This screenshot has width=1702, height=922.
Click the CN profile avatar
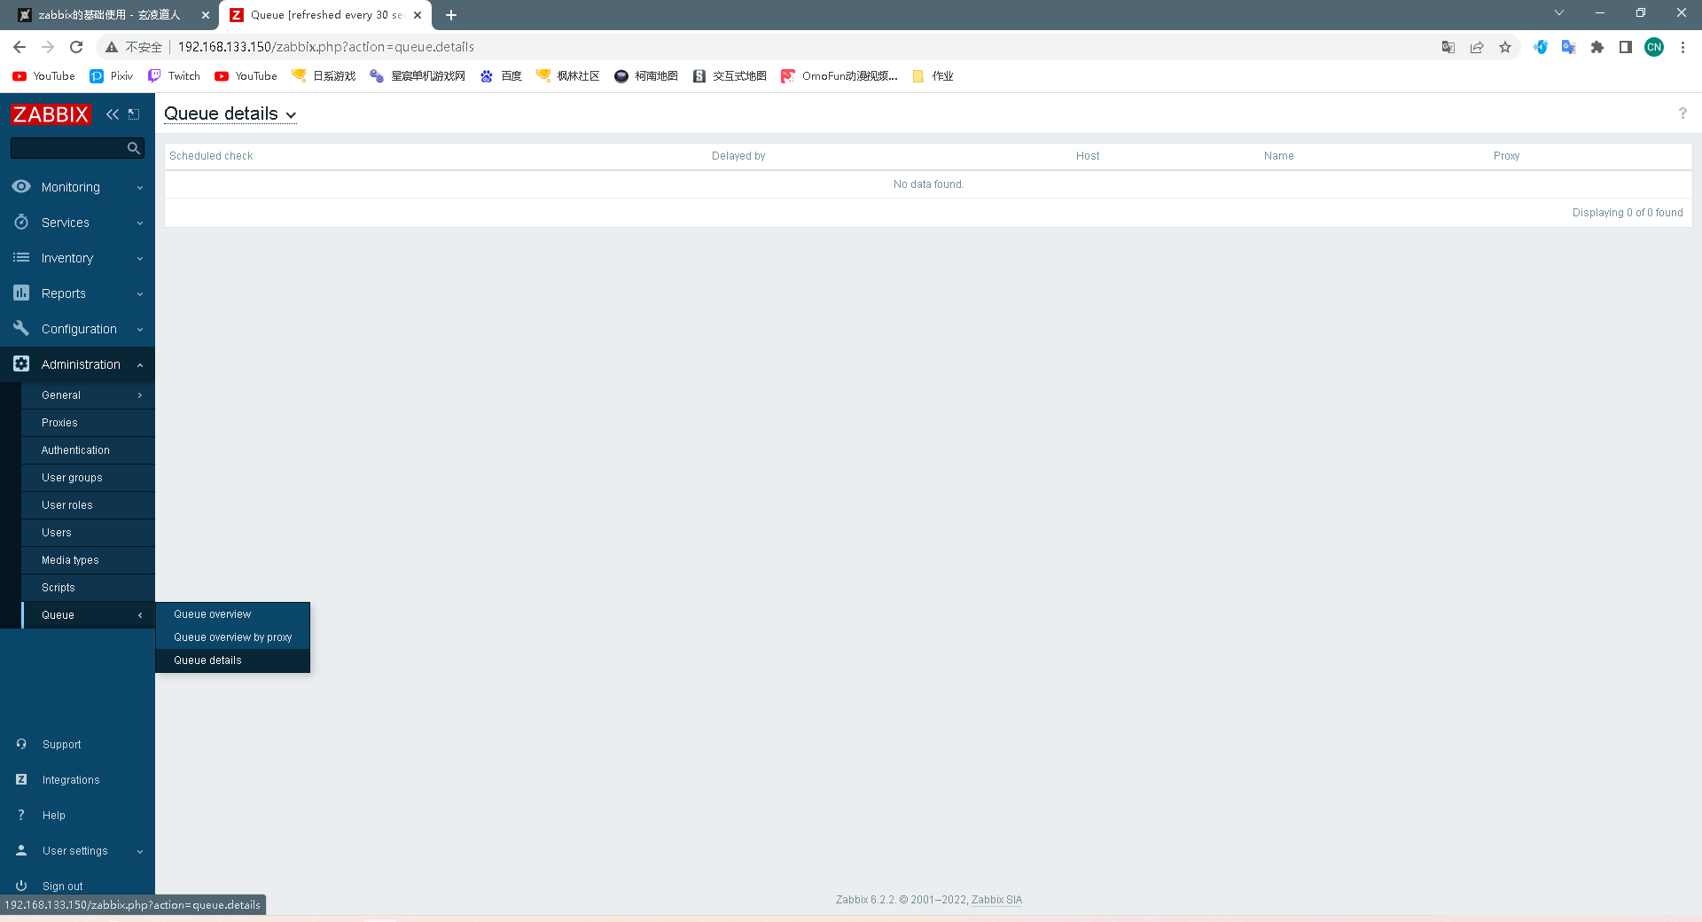(x=1654, y=47)
